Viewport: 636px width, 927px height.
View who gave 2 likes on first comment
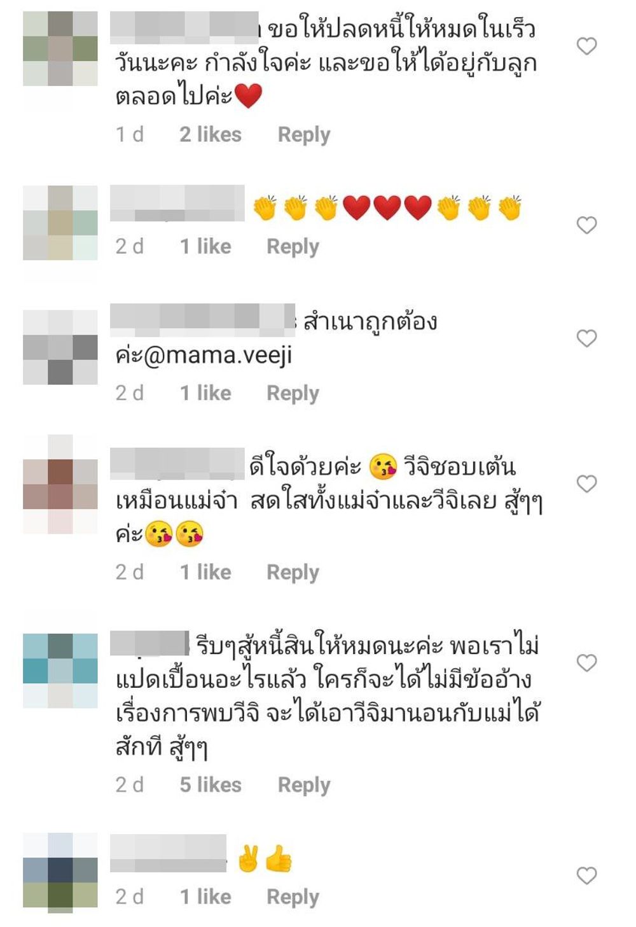click(211, 135)
